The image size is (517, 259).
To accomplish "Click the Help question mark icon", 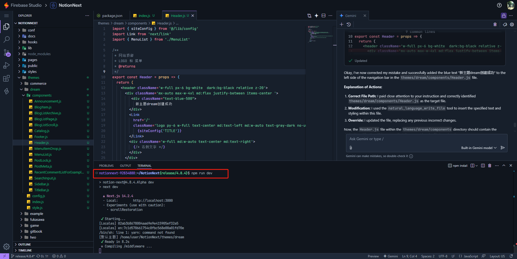I will [499, 5].
